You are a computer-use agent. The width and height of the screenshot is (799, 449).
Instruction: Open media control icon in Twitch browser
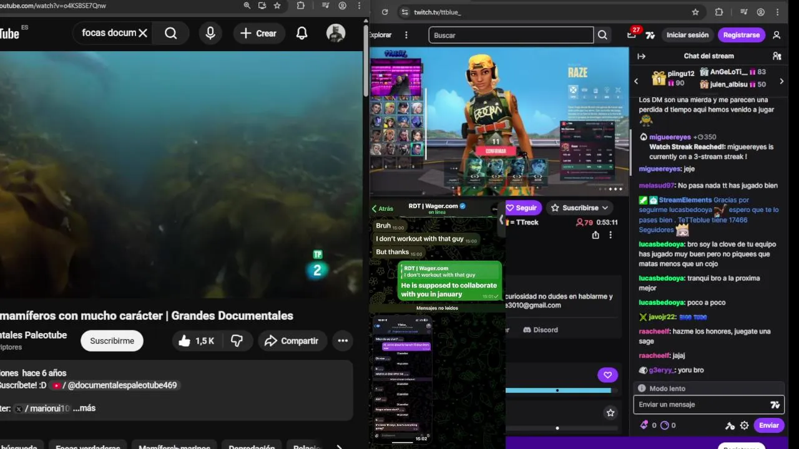(x=743, y=12)
